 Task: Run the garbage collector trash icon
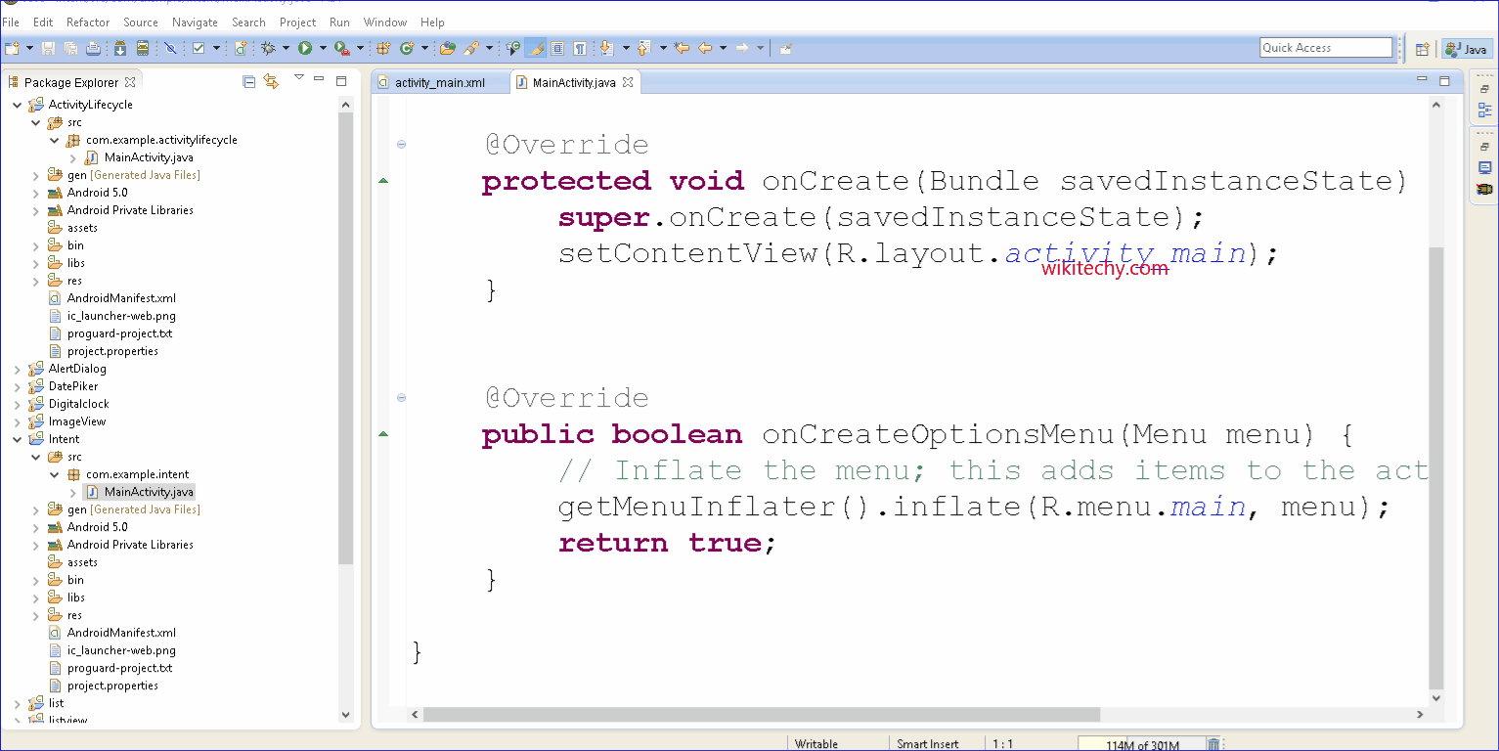1213,745
